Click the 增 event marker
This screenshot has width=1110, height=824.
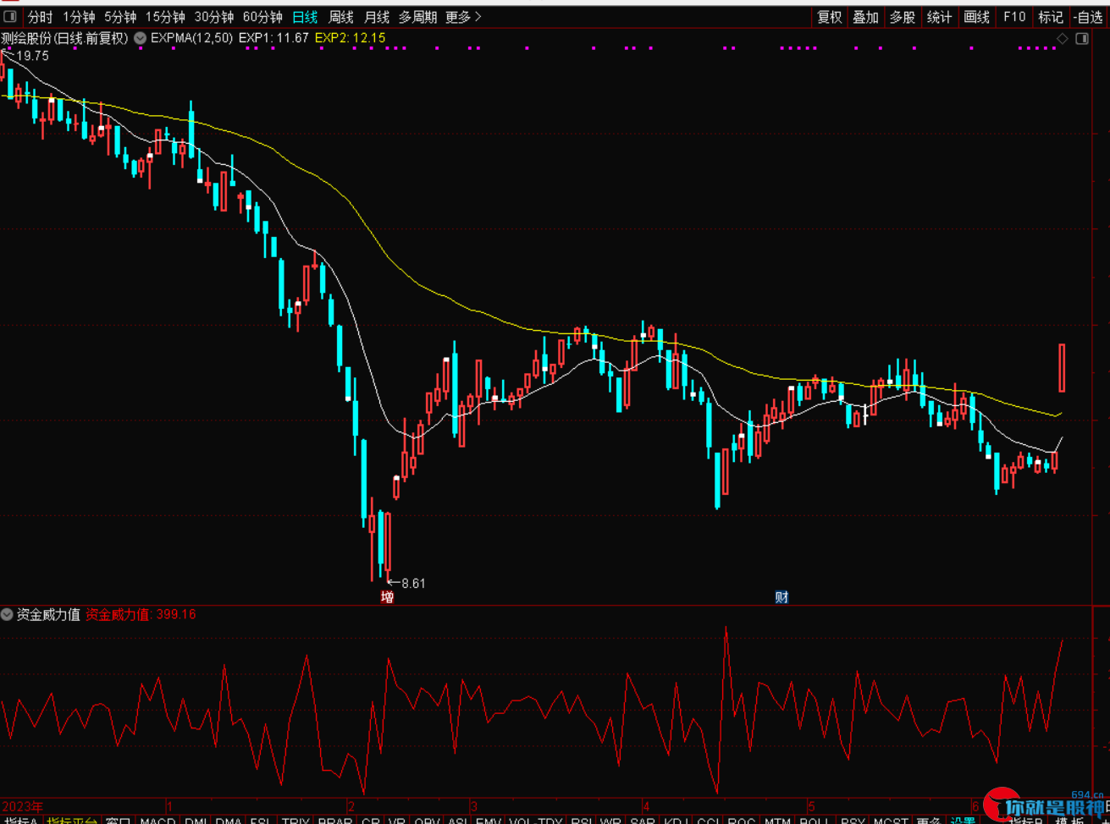coord(387,597)
